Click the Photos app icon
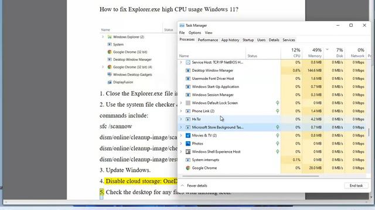This screenshot has width=375, height=210. pos(188,143)
